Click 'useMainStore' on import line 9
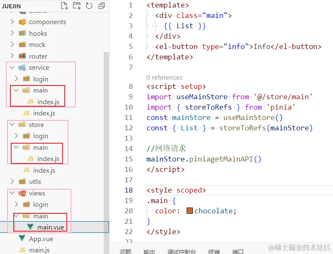This screenshot has width=333, height=254. tap(202, 97)
